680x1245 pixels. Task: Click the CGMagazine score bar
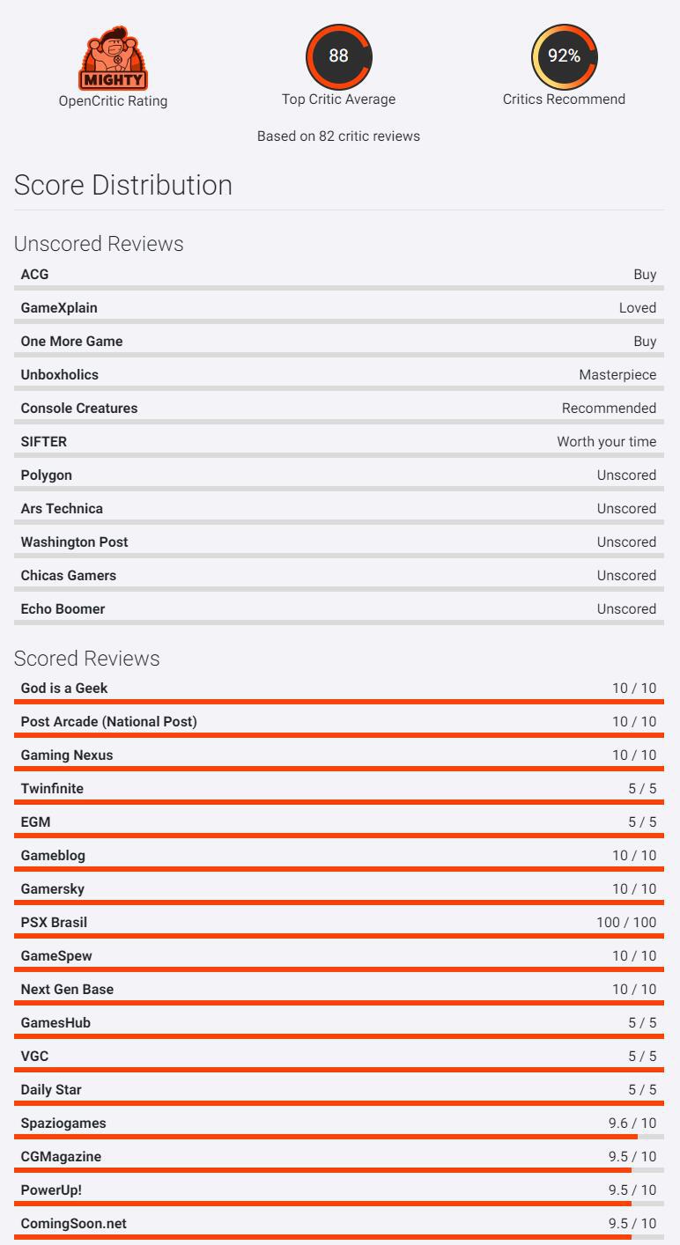click(322, 1170)
